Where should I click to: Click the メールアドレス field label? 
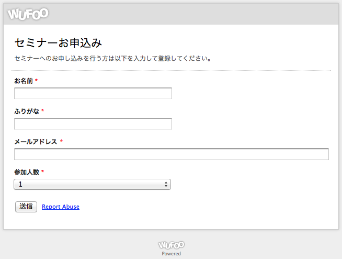(36, 142)
